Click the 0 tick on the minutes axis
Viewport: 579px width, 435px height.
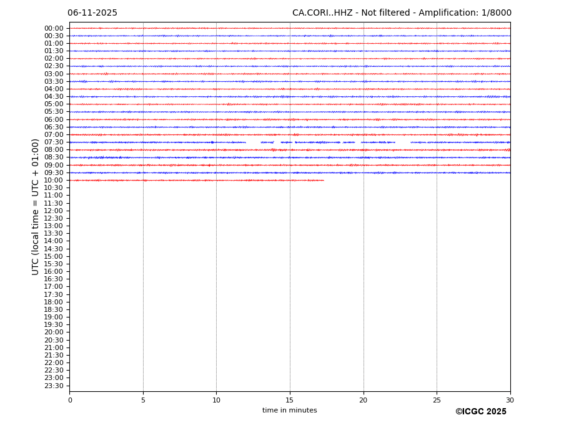coord(70,401)
